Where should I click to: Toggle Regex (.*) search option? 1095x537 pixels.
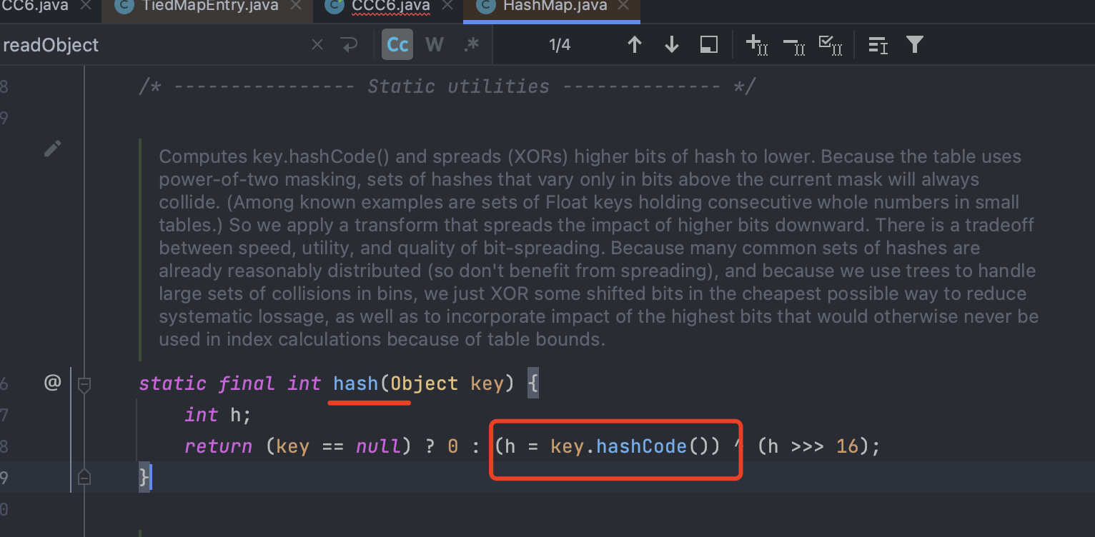coord(471,45)
